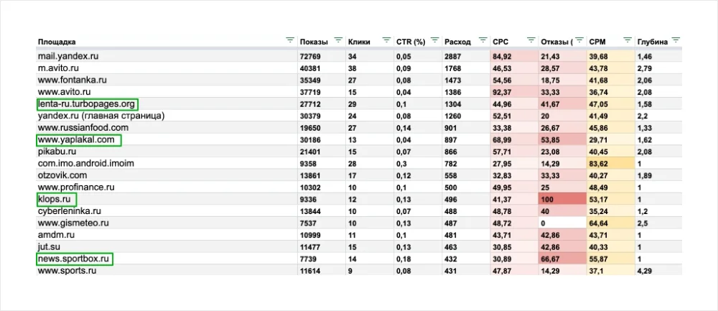This screenshot has height=311, width=718.
Task: Open the CPC column filter icon
Action: (531, 40)
